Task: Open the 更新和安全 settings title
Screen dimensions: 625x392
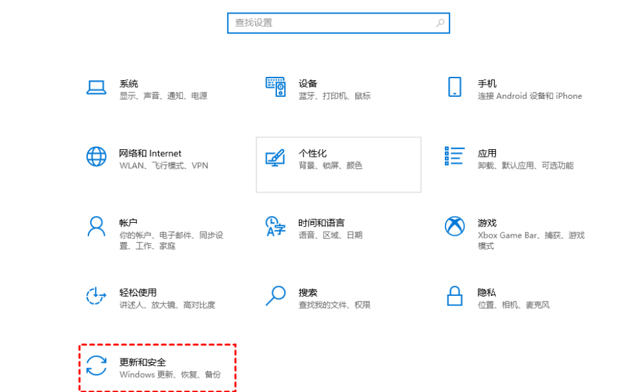Action: (143, 362)
